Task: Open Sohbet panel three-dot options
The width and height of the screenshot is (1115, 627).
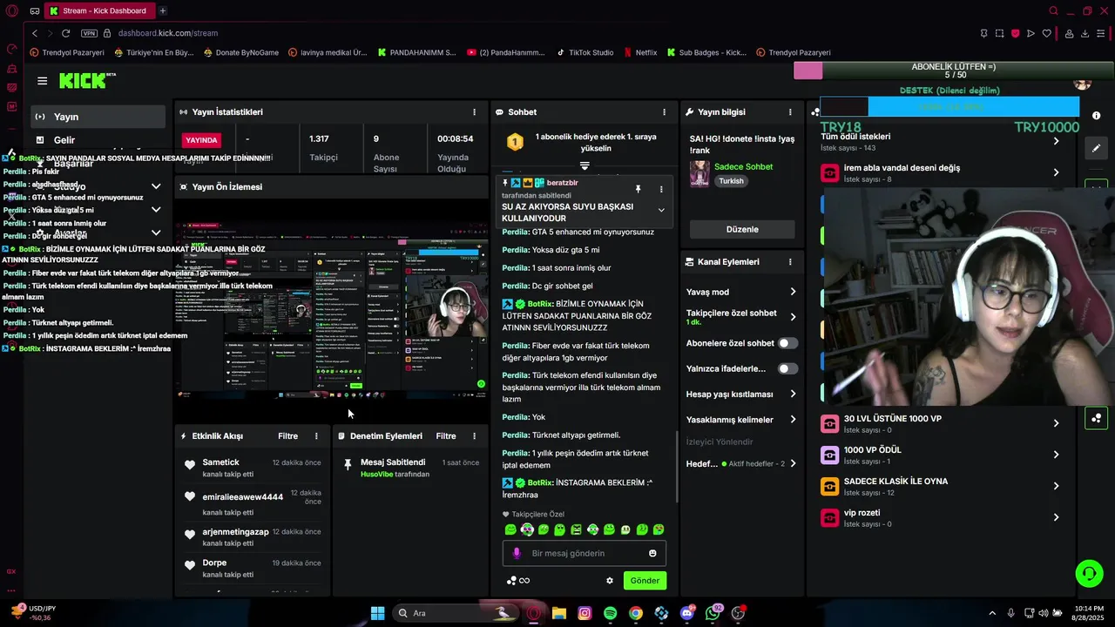Action: coord(664,112)
